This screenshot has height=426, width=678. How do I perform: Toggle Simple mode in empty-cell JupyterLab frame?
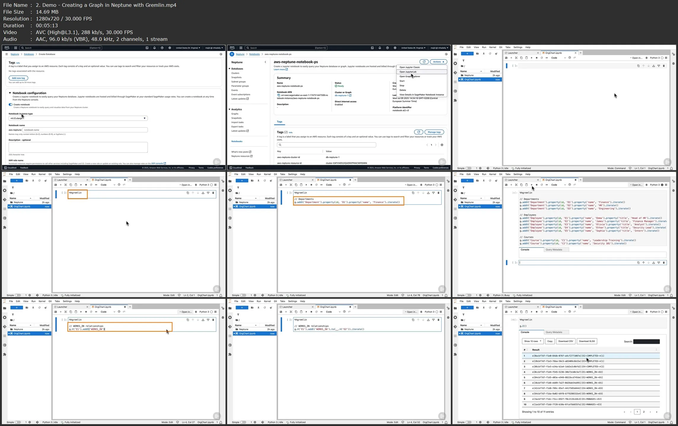[468, 168]
